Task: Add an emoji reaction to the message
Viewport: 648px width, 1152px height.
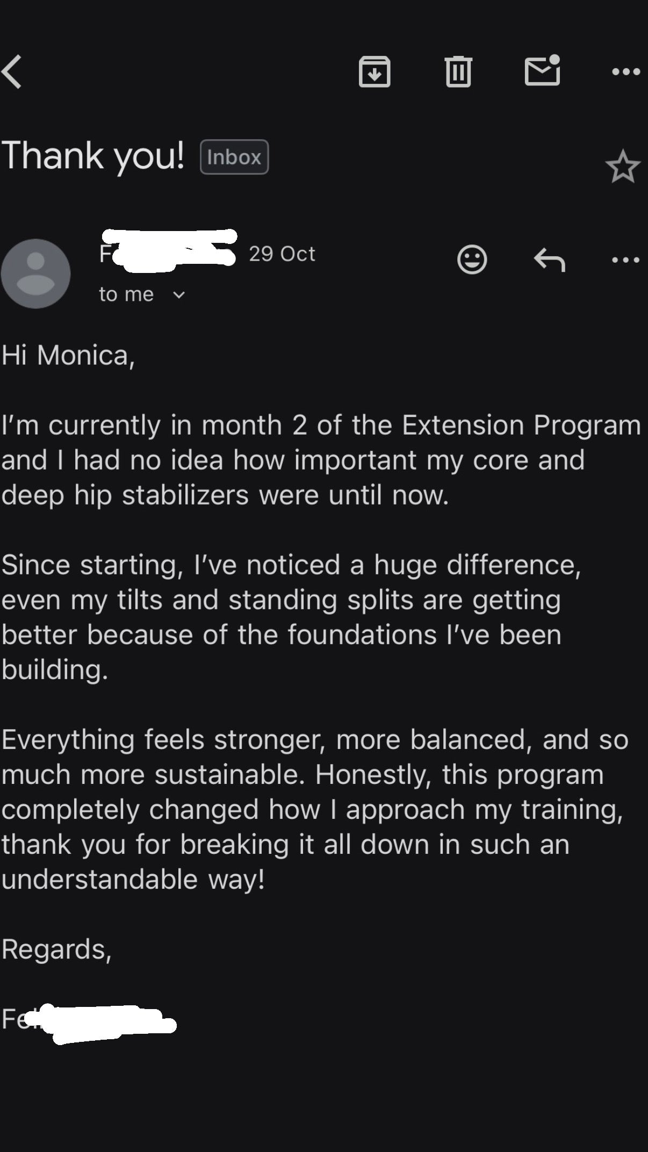Action: tap(472, 260)
